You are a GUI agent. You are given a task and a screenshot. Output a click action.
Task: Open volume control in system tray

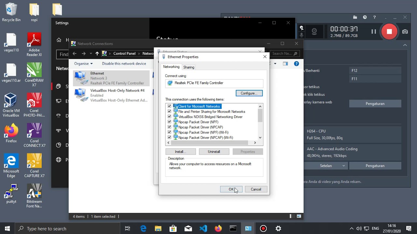[359, 228]
